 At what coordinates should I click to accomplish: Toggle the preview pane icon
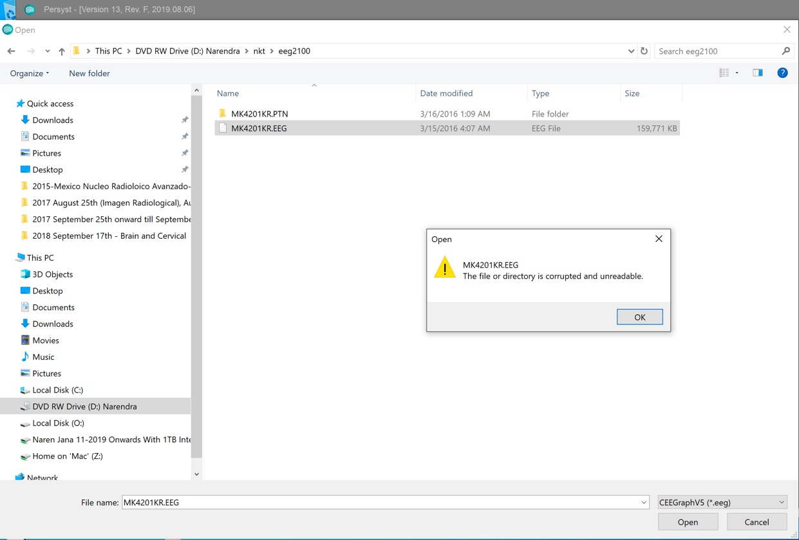point(758,73)
